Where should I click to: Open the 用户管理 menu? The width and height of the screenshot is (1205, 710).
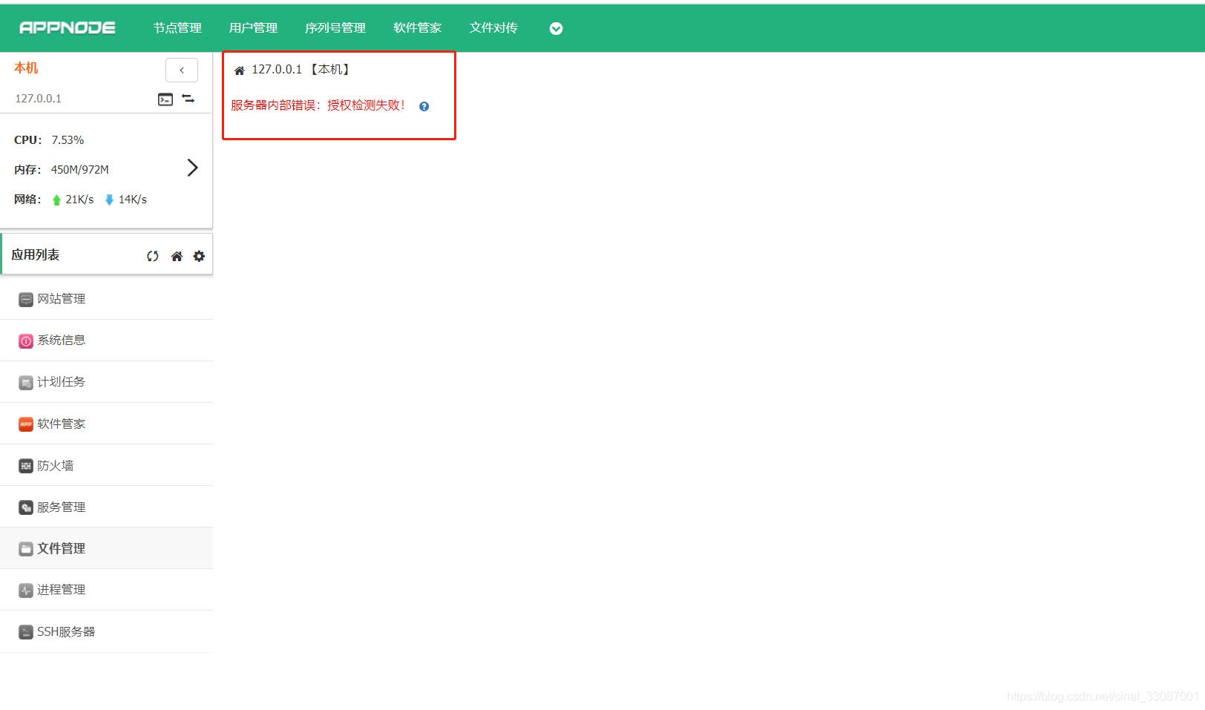253,28
